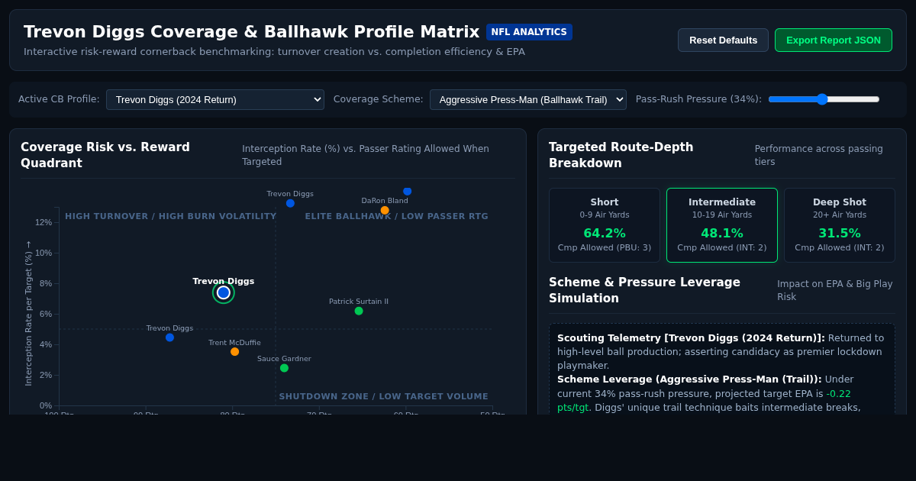
Task: Click the DaRon Bland orange data point
Action: [x=385, y=210]
